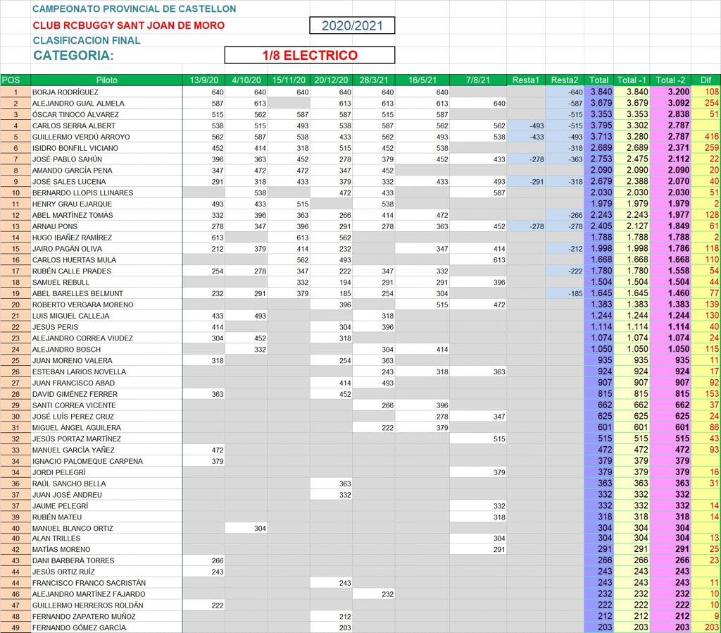The width and height of the screenshot is (721, 633).
Task: Select the plain Total column header
Action: [x=598, y=80]
